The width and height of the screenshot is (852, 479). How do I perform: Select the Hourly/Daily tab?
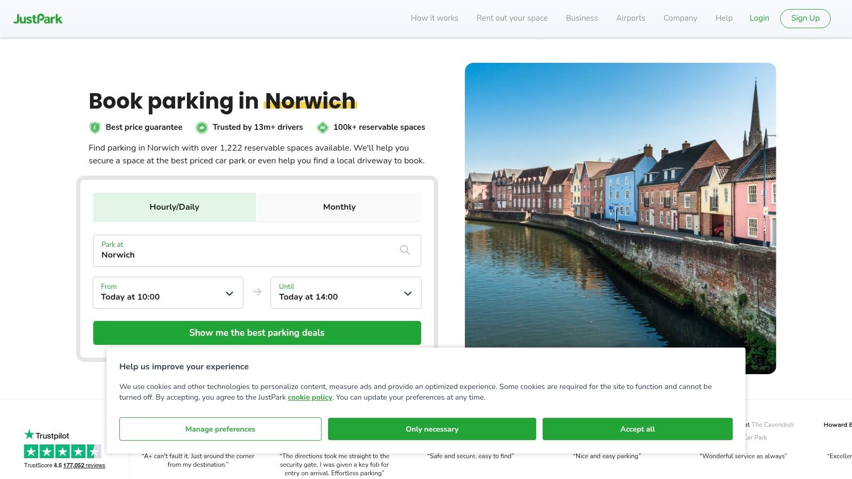[x=174, y=207]
